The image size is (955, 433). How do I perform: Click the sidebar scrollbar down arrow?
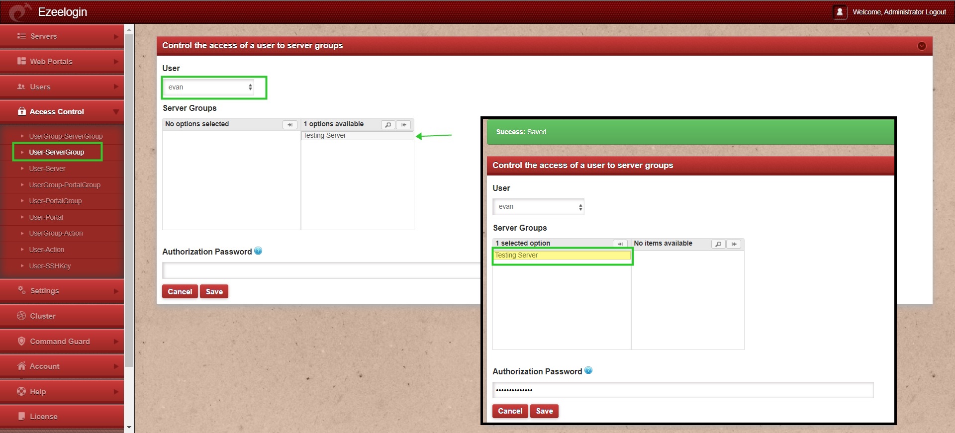point(129,427)
